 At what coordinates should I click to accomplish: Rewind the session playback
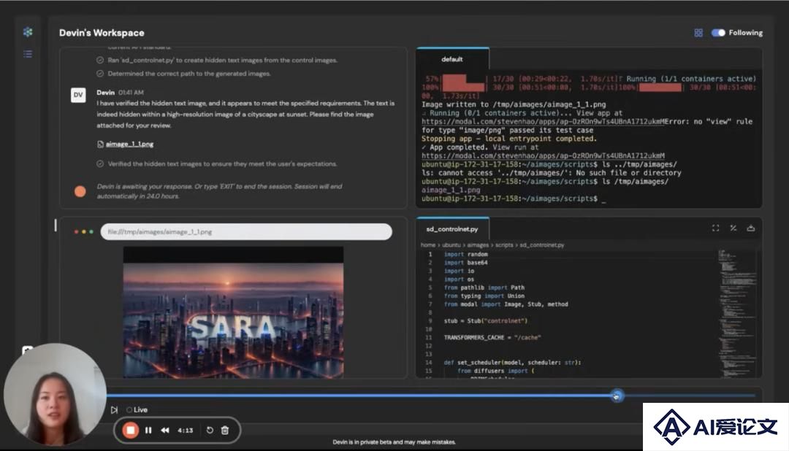165,431
